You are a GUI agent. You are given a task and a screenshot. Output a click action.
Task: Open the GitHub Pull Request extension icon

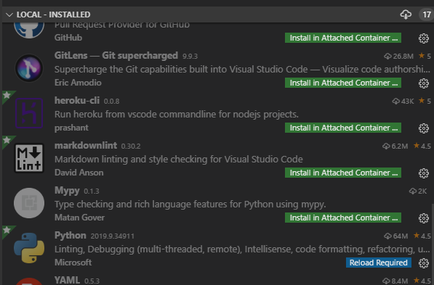point(29,30)
